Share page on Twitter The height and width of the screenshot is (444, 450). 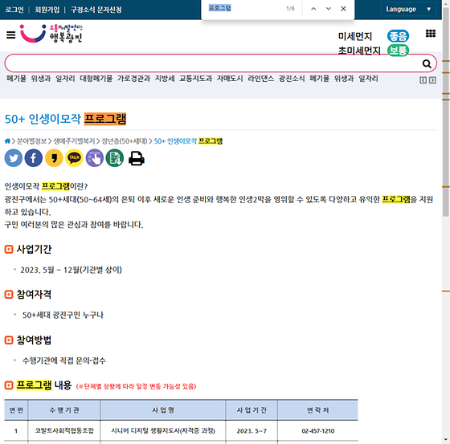click(14, 158)
